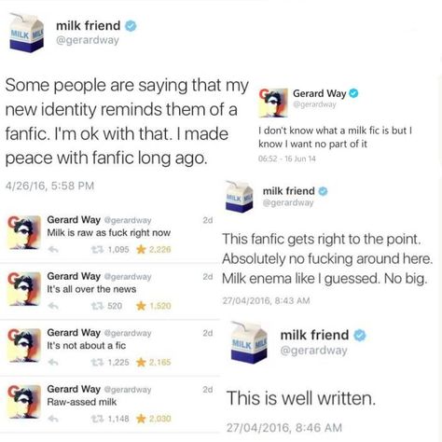Retweet the 'Milk is raw as fuck' tweet
442x442 pixels.
[x=97, y=249]
